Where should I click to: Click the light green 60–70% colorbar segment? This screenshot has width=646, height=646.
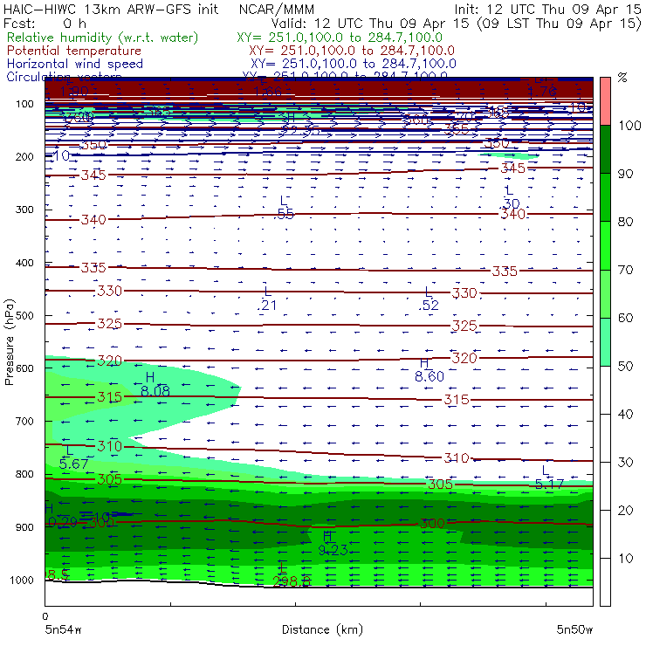605,293
